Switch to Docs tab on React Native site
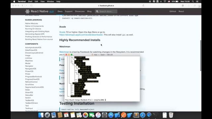The height and width of the screenshot is (119, 212). [x=60, y=12]
